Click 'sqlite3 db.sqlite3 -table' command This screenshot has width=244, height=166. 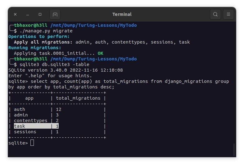click(x=54, y=64)
